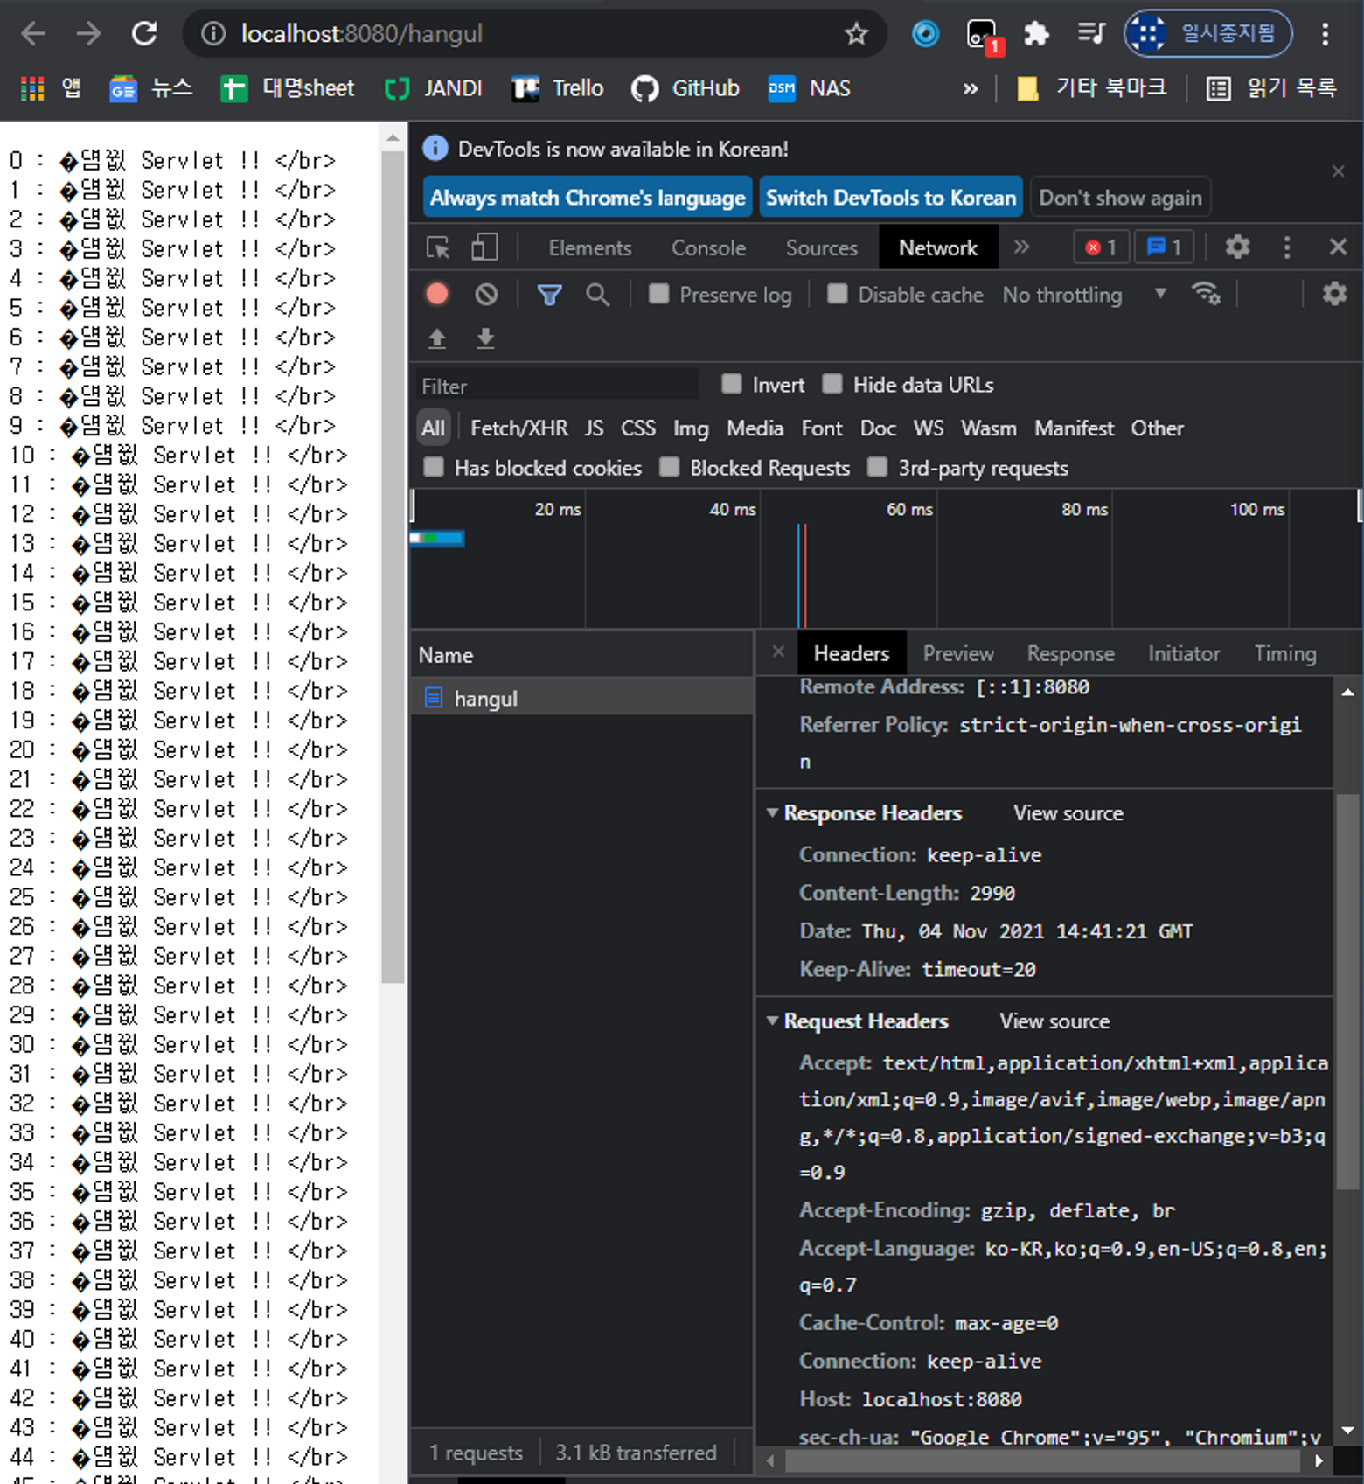The width and height of the screenshot is (1364, 1484).
Task: Open DevTools settings gear
Action: click(x=1237, y=247)
